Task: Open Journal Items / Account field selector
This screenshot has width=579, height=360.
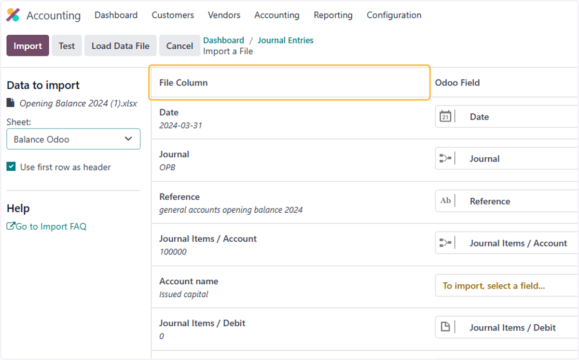Action: pos(507,243)
